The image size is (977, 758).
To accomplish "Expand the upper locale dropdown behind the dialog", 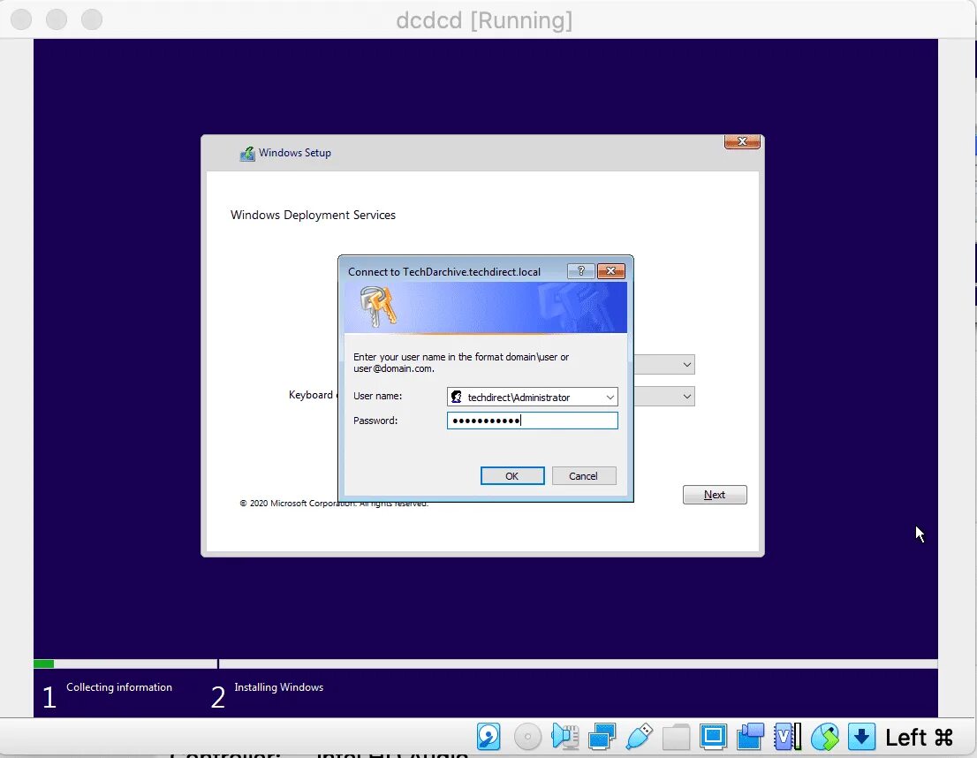I will pyautogui.click(x=686, y=364).
